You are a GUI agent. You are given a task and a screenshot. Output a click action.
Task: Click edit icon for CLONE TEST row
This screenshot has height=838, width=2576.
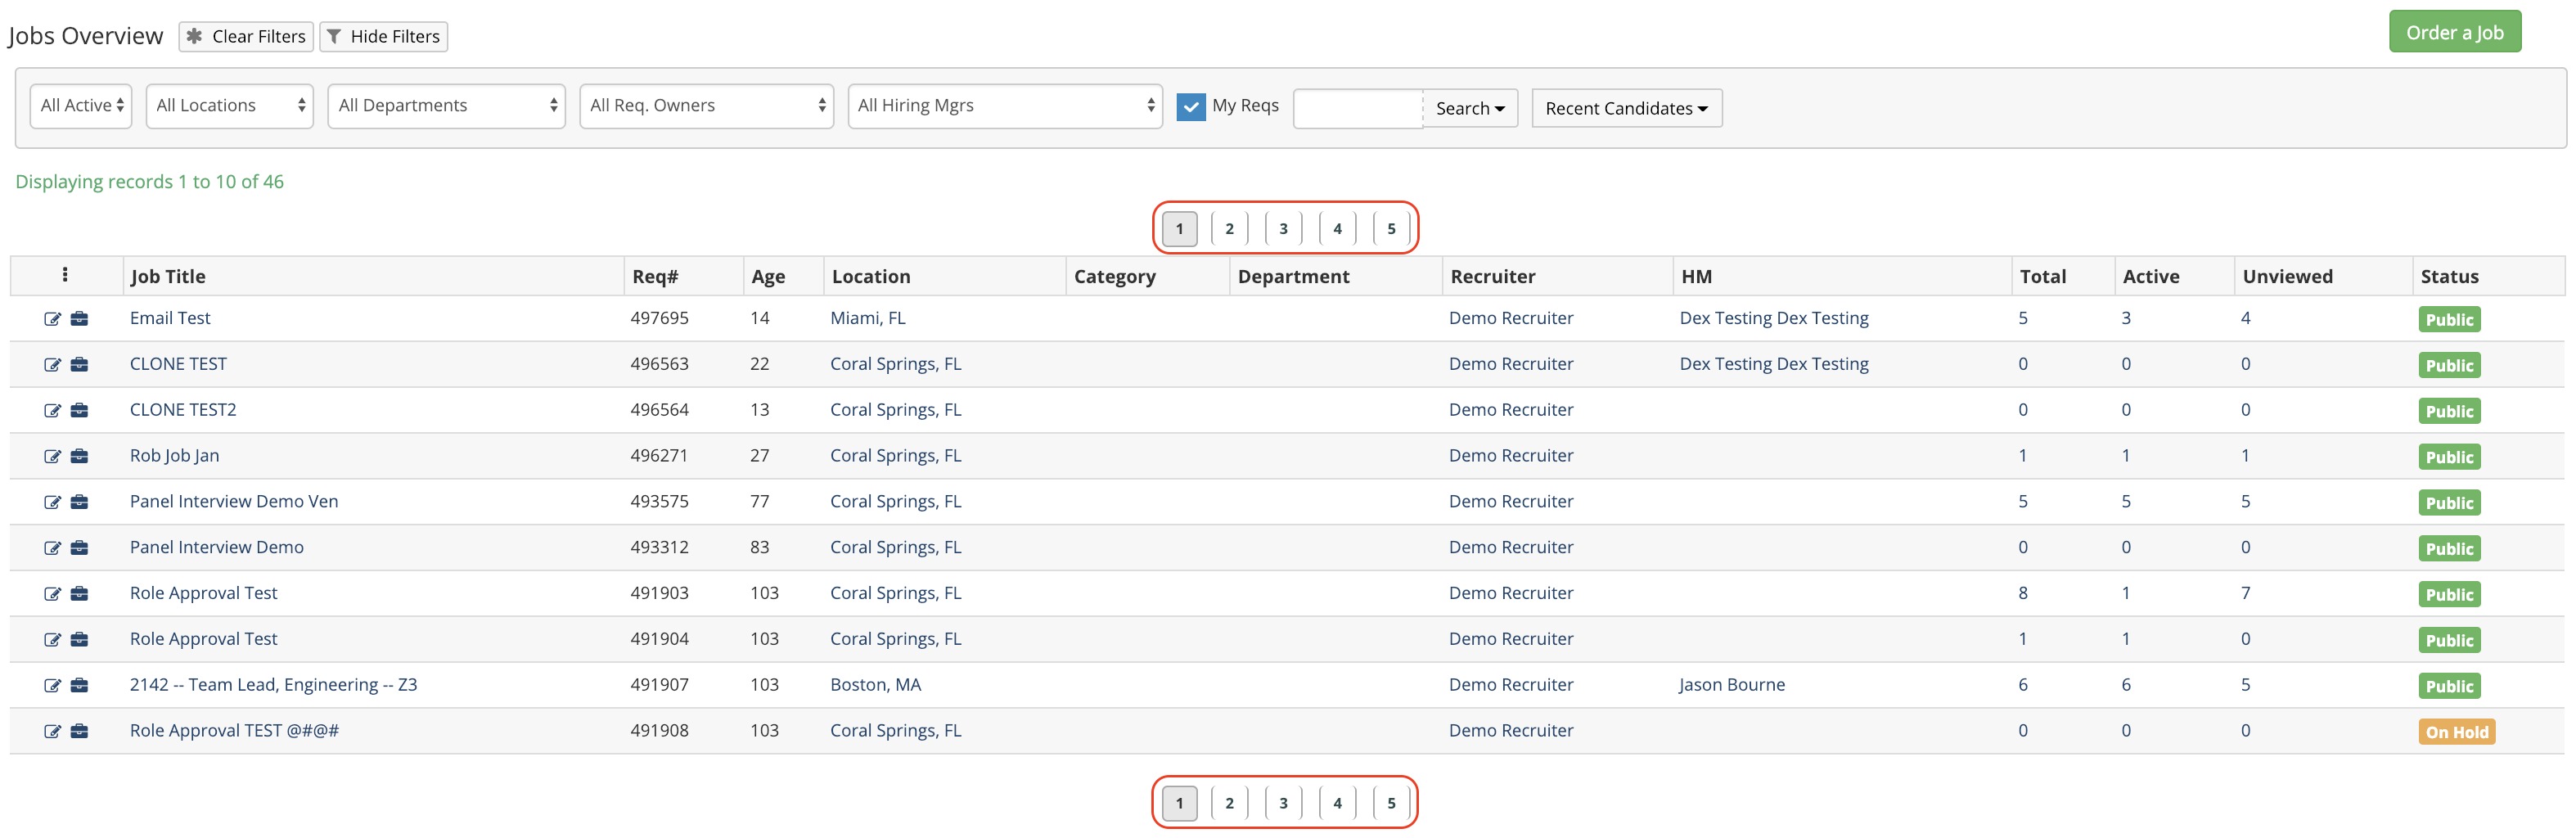pos(52,365)
